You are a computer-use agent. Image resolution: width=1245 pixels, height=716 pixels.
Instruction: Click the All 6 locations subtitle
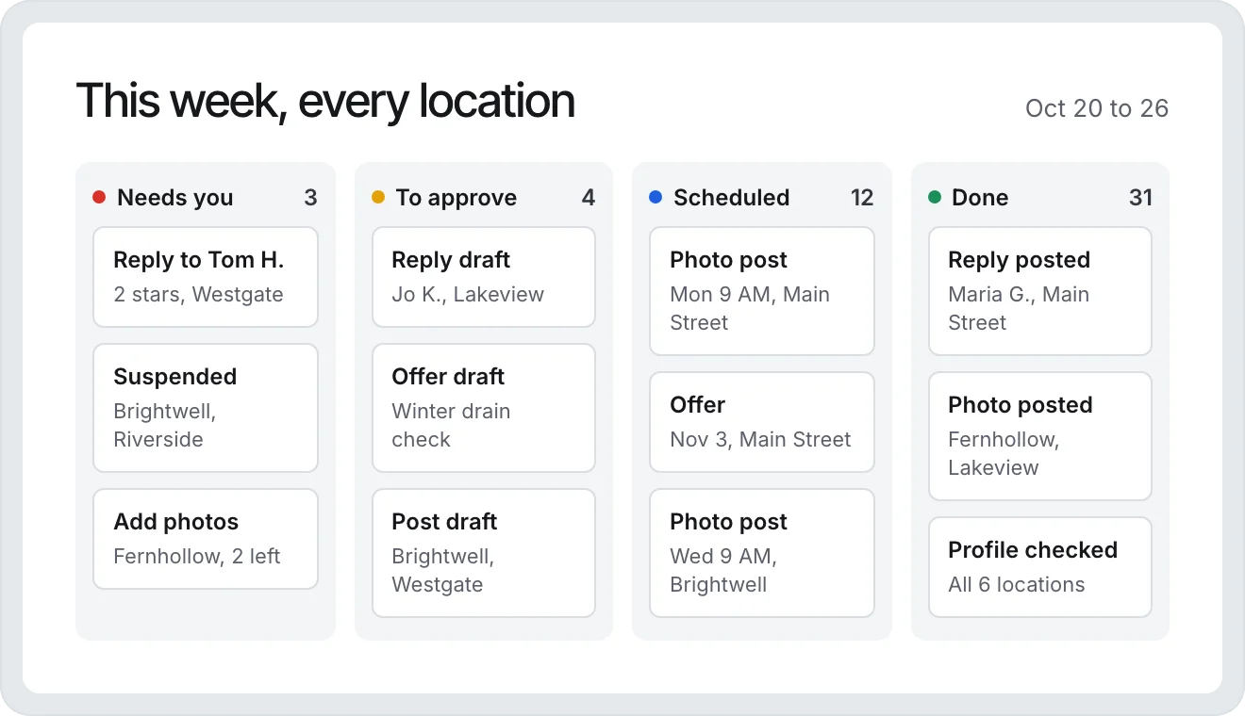(x=1017, y=584)
